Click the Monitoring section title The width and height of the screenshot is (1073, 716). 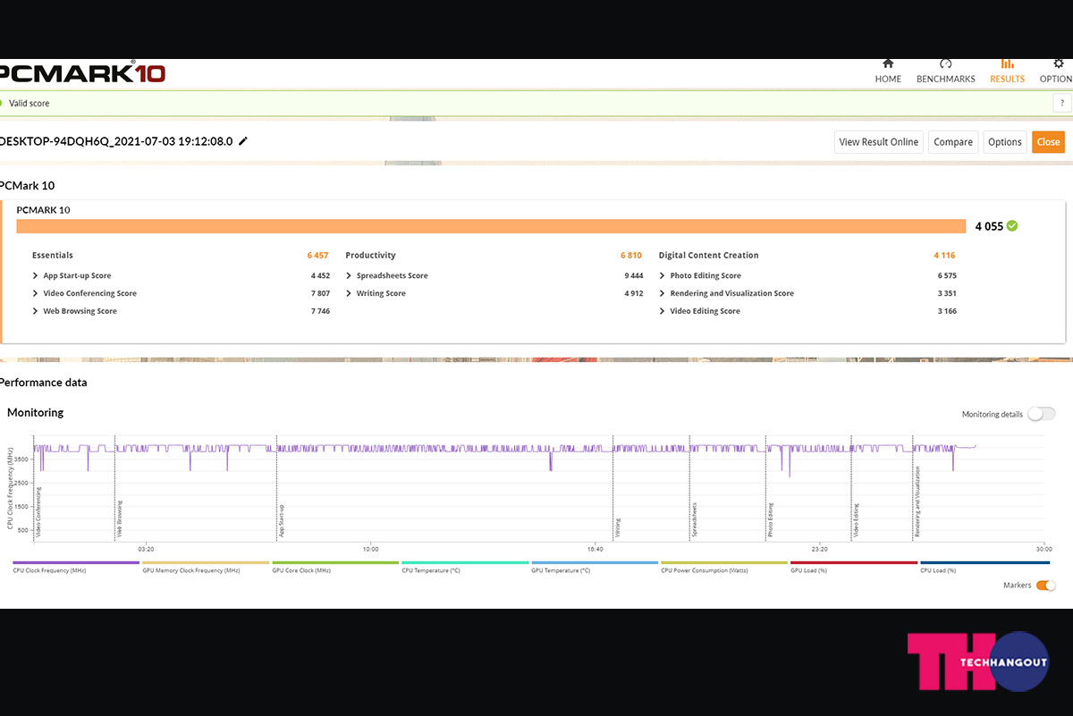[35, 413]
